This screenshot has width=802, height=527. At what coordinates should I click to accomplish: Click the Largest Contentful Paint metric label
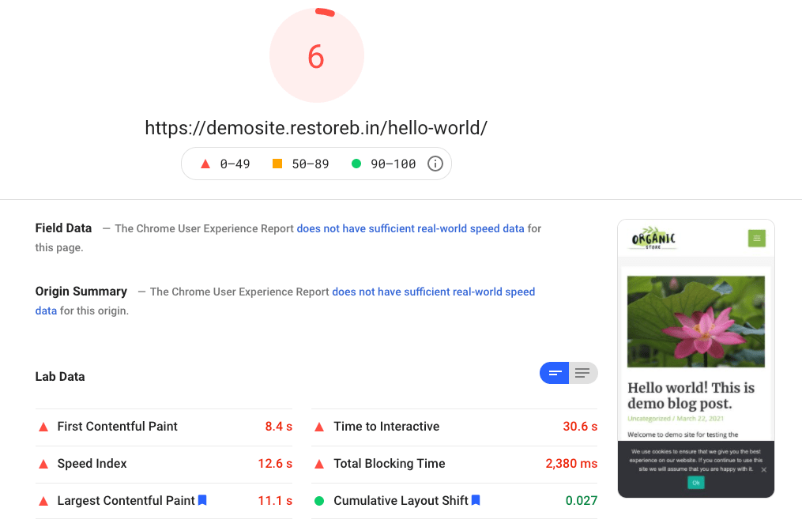pos(126,500)
